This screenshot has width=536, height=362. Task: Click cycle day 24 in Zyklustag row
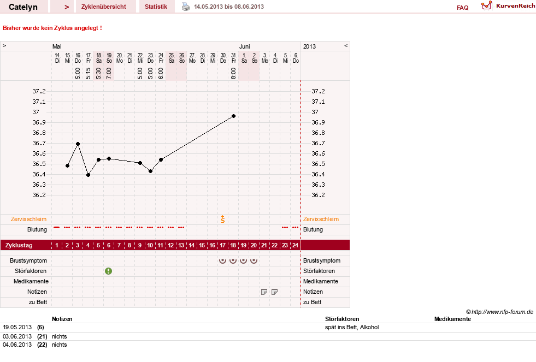tap(295, 245)
